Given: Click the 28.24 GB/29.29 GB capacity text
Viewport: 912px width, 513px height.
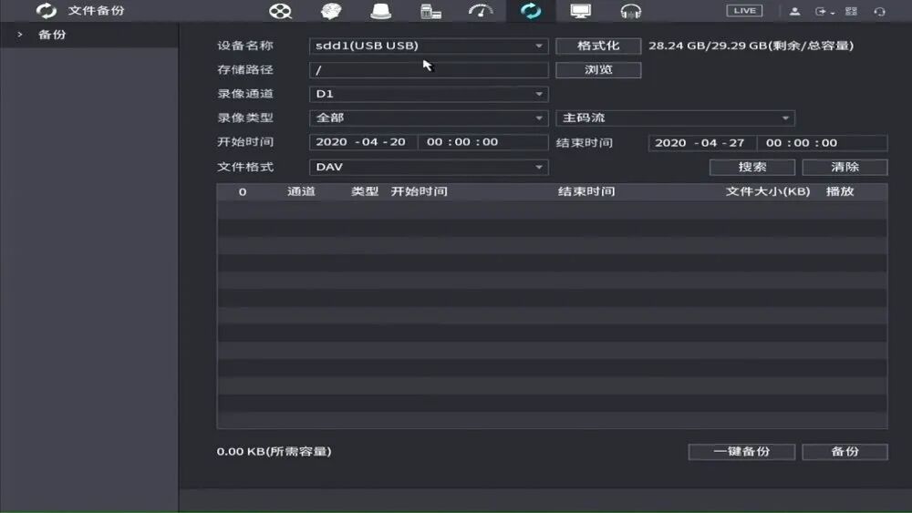Looking at the screenshot, I should pyautogui.click(x=751, y=46).
